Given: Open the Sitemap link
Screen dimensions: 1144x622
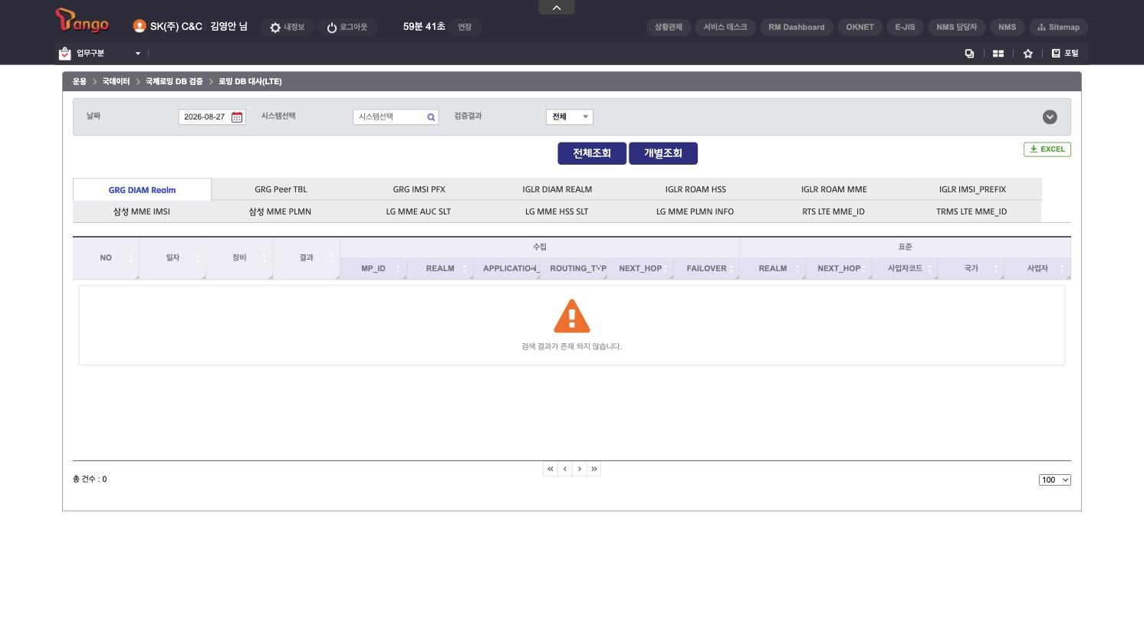Looking at the screenshot, I should point(1058,28).
